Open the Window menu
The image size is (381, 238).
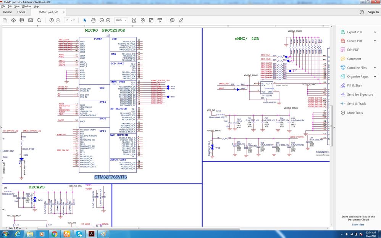point(26,6)
